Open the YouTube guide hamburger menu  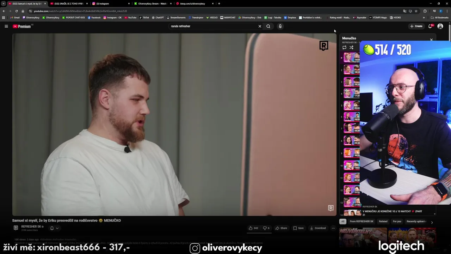6,26
